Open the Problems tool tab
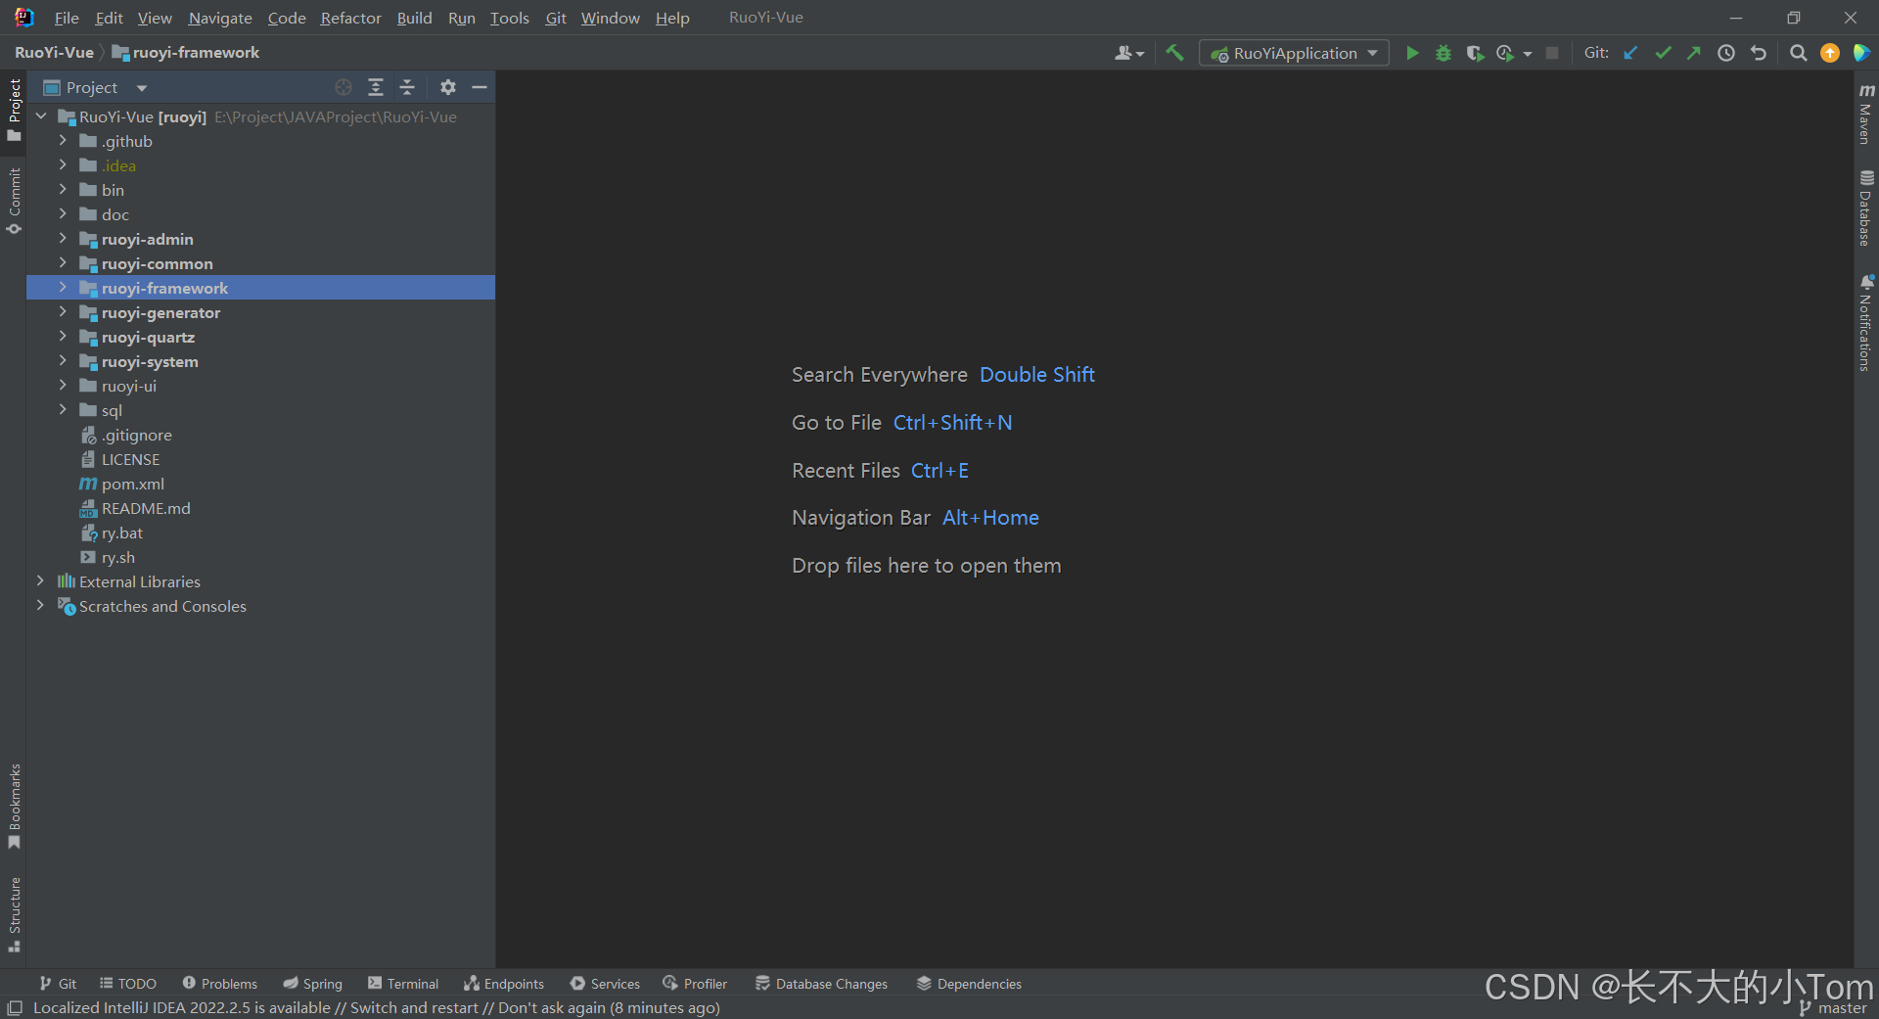 tap(220, 984)
